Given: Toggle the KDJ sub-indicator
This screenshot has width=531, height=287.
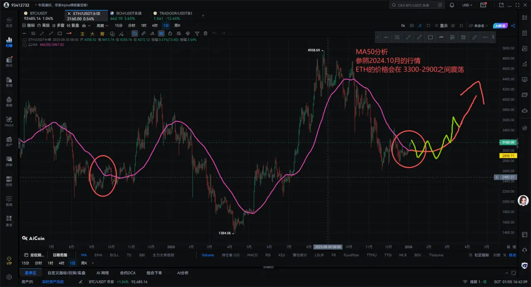Looking at the screenshot, I should coord(282,255).
